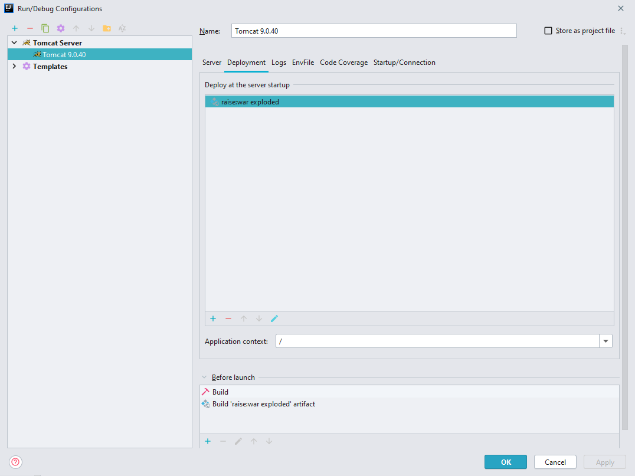This screenshot has height=476, width=635.
Task: Select the Deployment tab
Action: [246, 63]
